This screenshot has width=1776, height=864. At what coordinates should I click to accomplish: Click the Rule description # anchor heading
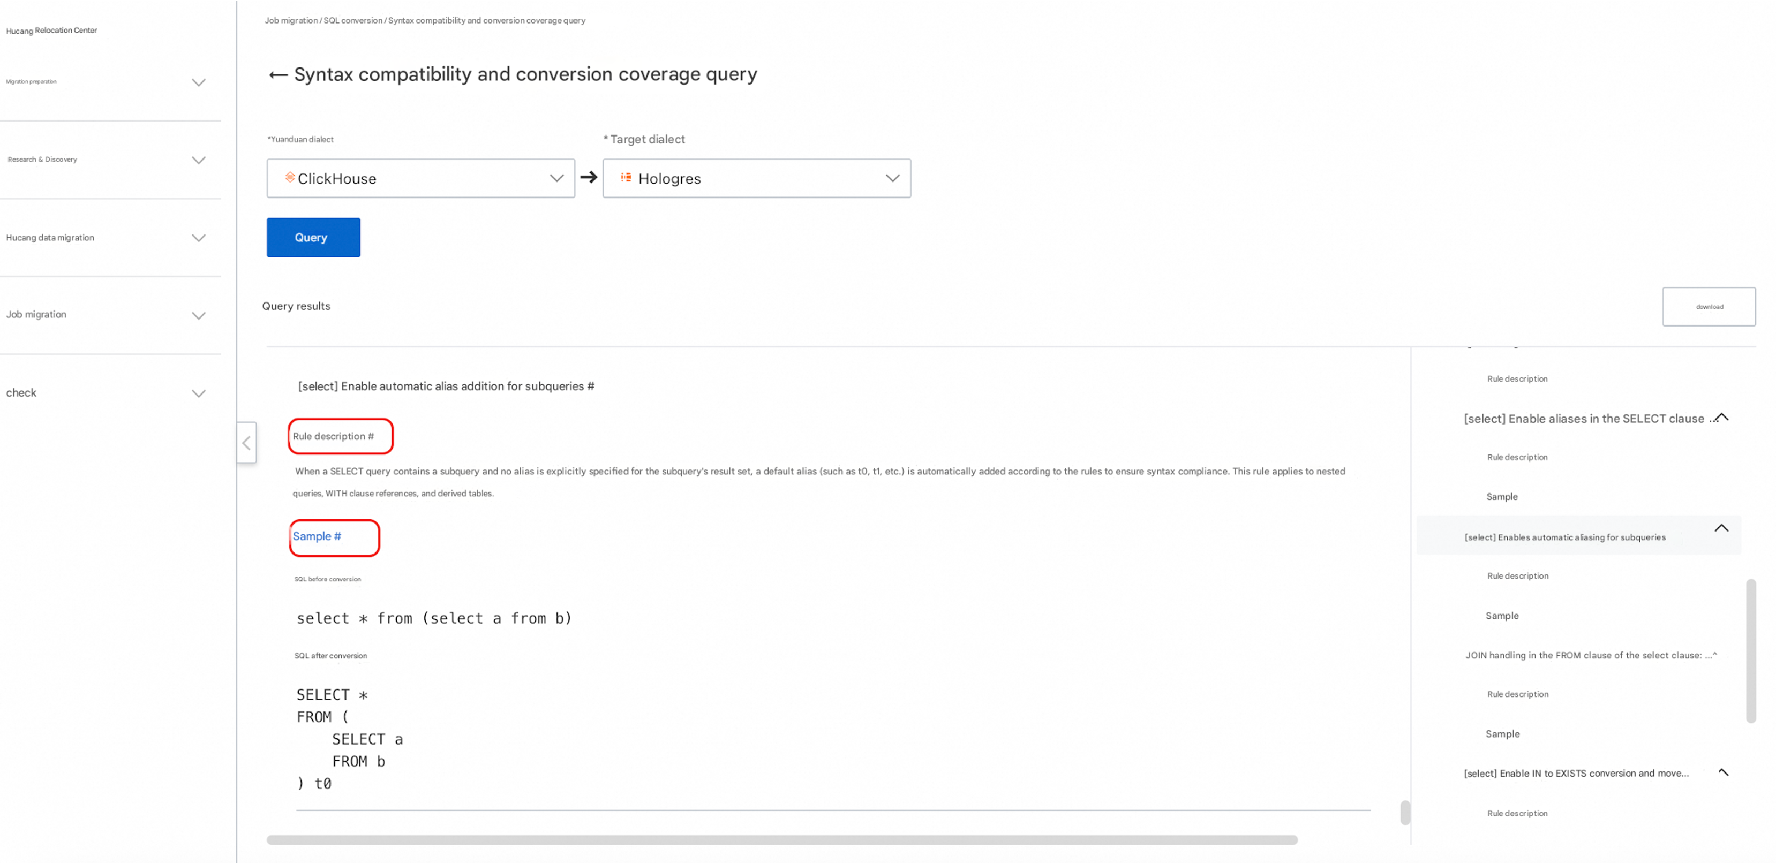tap(333, 436)
